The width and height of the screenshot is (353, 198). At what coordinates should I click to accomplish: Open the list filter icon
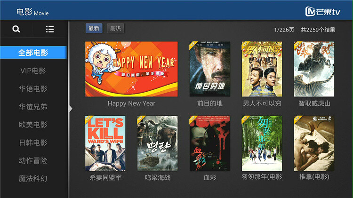tap(50, 29)
